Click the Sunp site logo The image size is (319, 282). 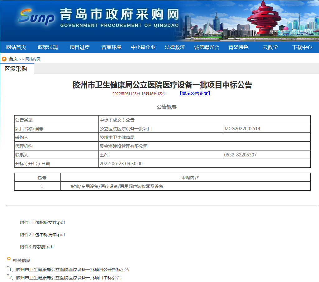coord(37,17)
